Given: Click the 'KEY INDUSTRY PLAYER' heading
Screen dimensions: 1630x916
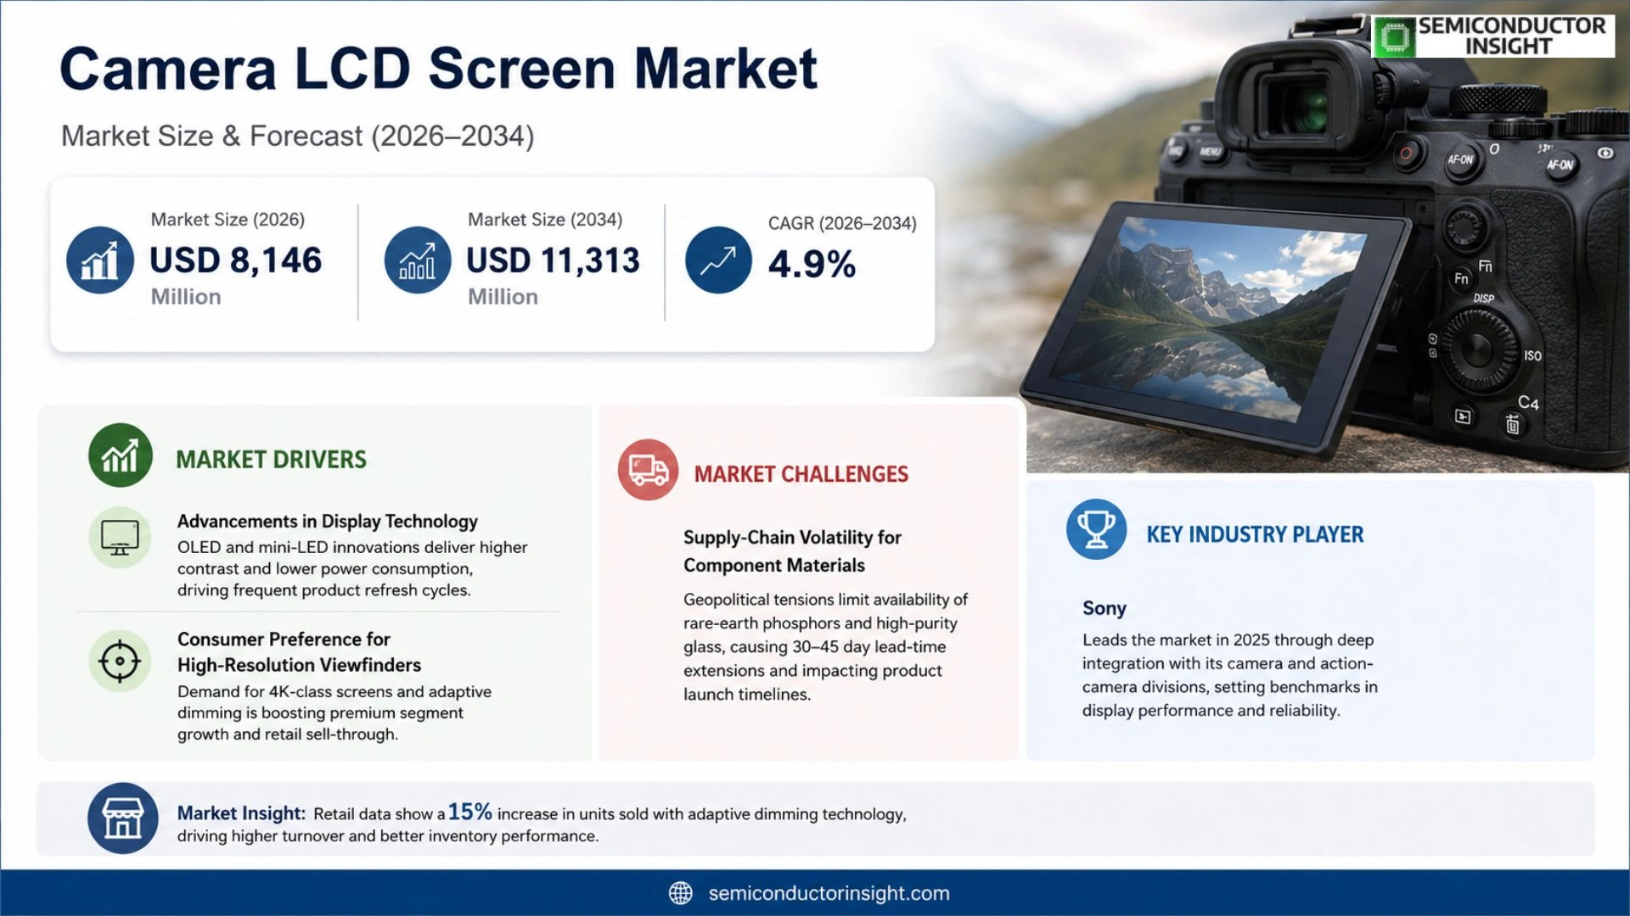Looking at the screenshot, I should tap(1255, 534).
